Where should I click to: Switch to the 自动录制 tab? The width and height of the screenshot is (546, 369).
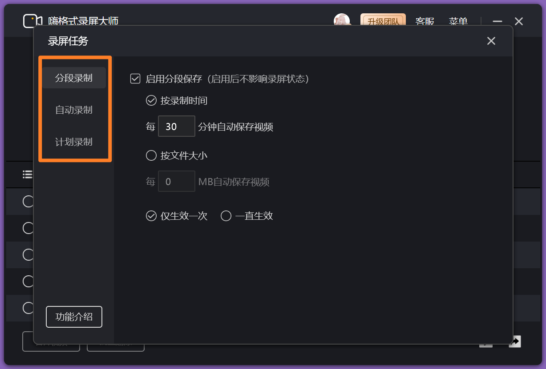click(x=74, y=110)
